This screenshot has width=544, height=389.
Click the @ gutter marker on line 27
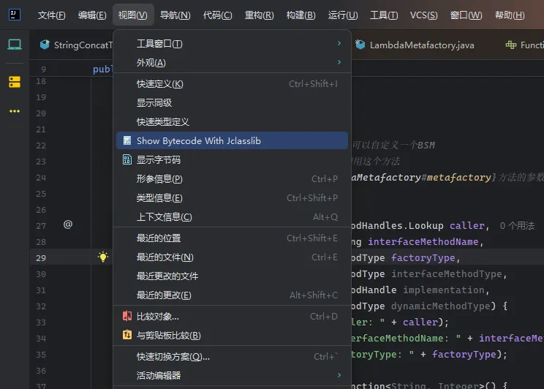68,224
